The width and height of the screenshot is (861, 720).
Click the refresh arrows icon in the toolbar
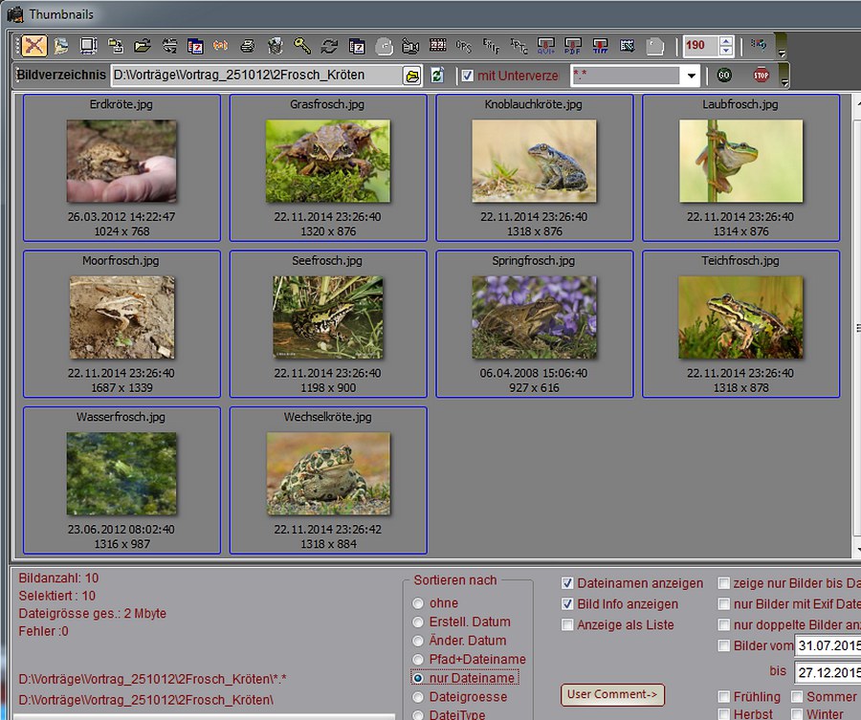pyautogui.click(x=329, y=44)
